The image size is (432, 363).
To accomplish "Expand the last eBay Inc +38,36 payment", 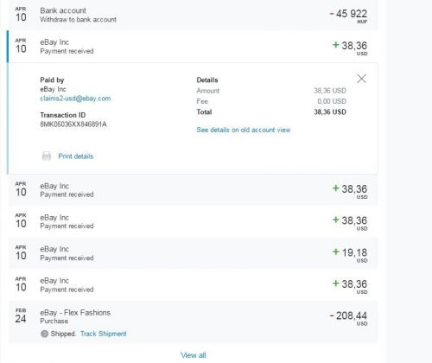I will [194, 285].
